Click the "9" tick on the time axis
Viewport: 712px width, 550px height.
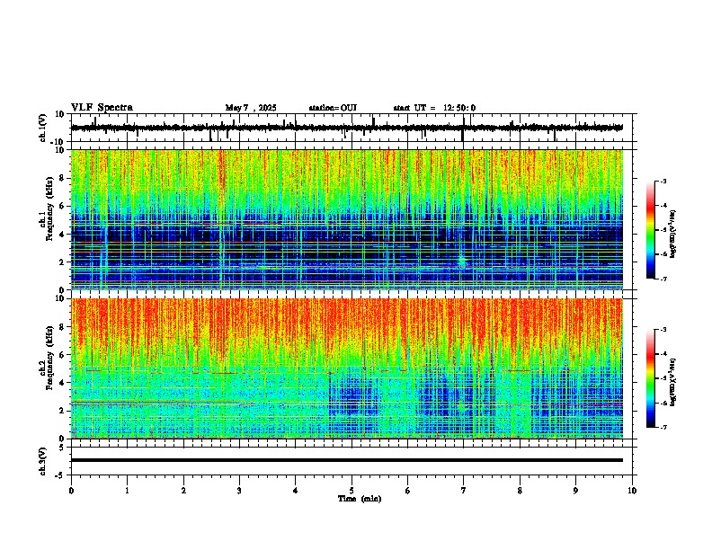point(575,491)
